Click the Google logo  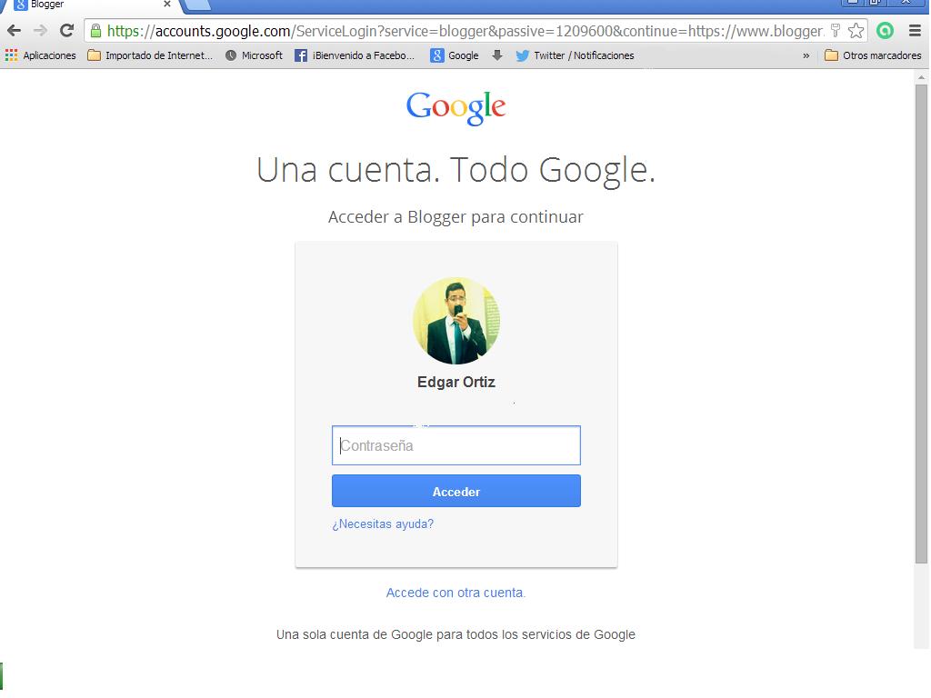pos(456,108)
